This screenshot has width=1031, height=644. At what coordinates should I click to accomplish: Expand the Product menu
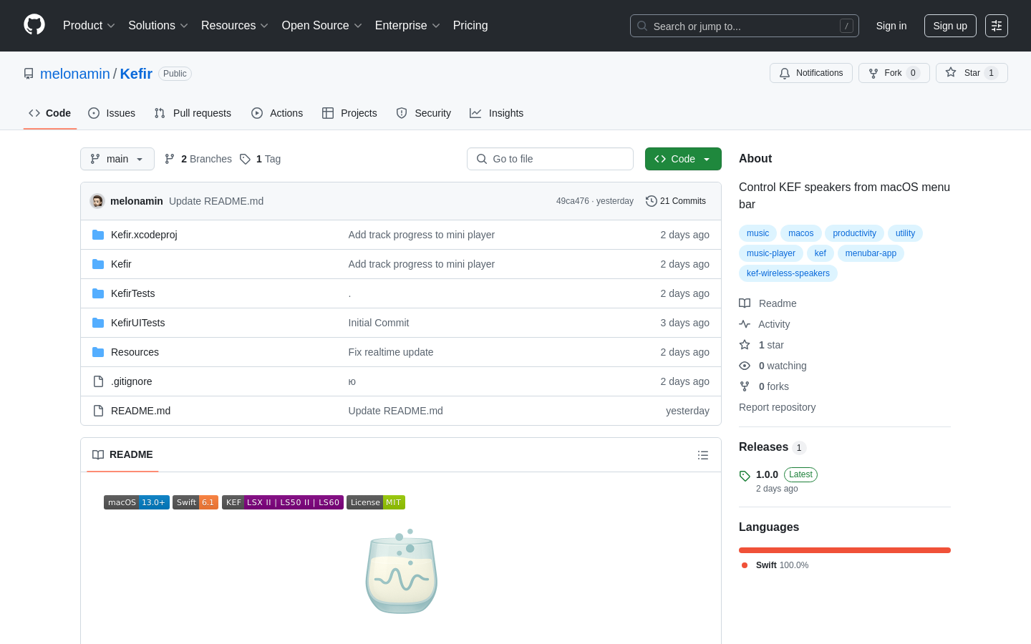(89, 26)
